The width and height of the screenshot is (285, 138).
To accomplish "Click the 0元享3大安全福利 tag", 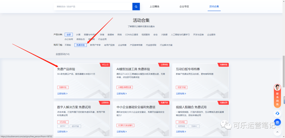I will (x=125, y=125).
